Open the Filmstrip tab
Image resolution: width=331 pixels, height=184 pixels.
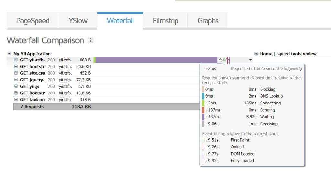[x=165, y=21]
